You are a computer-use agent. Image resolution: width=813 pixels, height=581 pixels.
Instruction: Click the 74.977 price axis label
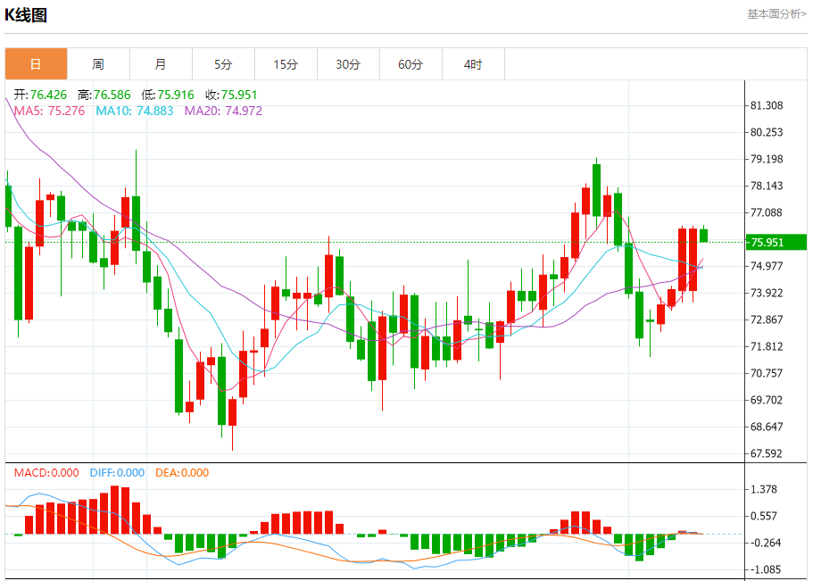pyautogui.click(x=767, y=266)
